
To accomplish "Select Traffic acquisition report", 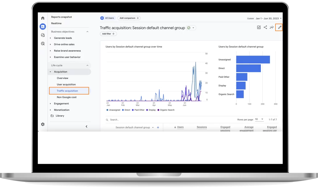I will click(x=67, y=91).
